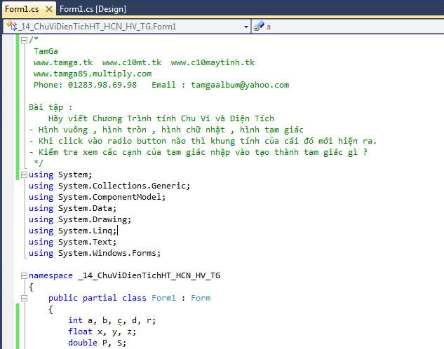Click the email tamgaalbum@yahoo.com
The height and width of the screenshot is (349, 444).
point(240,85)
